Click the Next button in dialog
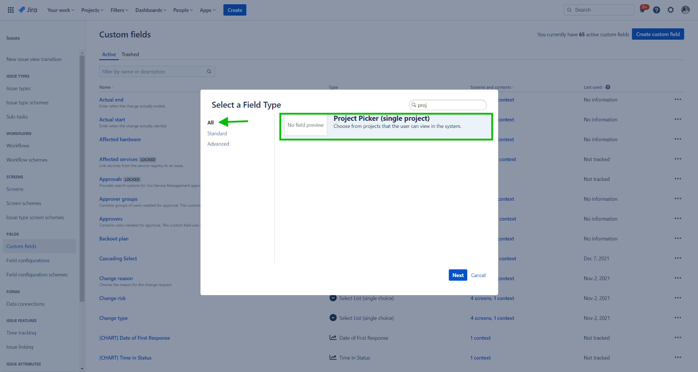 coord(457,275)
